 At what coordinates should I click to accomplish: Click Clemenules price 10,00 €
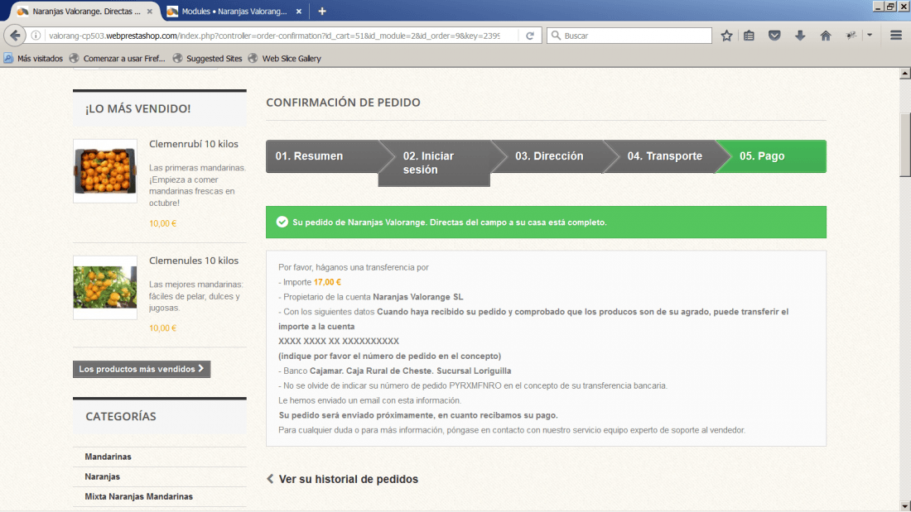click(162, 328)
